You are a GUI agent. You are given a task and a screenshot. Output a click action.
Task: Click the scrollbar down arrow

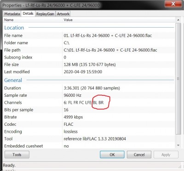pyautogui.click(x=178, y=145)
